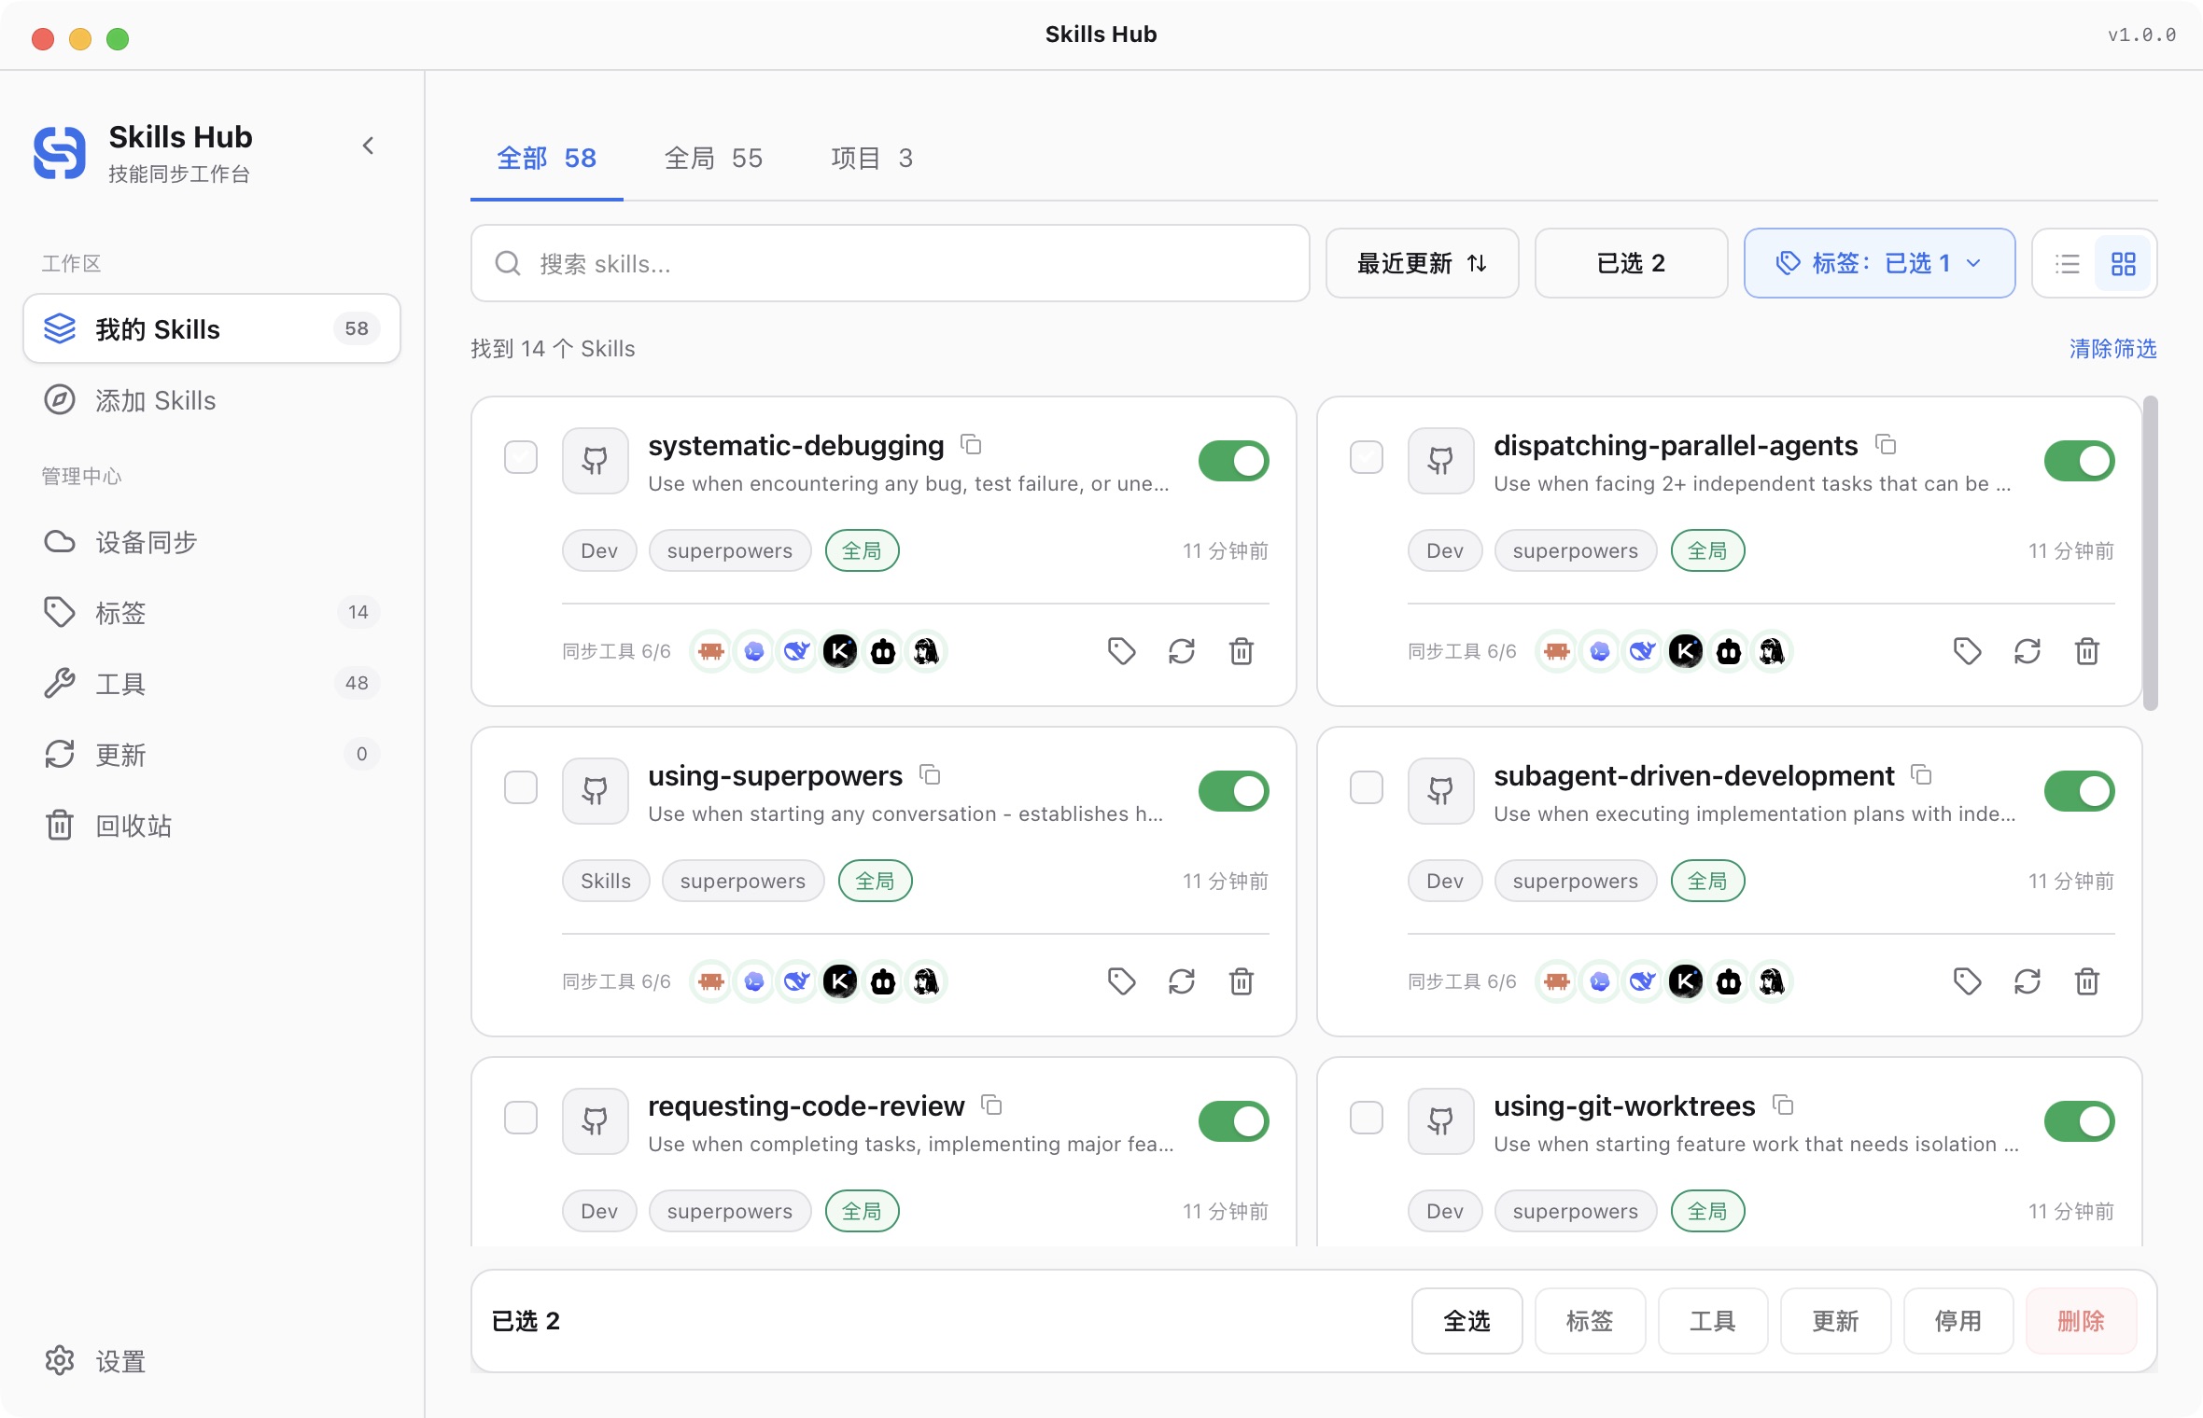Copy the dispatching-parallel-agents skill name

(x=1886, y=445)
